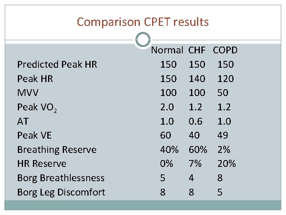Image resolution: width=286 pixels, height=215 pixels.
Task: Click the COPD Peak HR value 120
Action: point(225,78)
